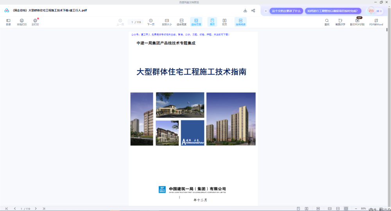Click the page number input field in toolbar

136,22
